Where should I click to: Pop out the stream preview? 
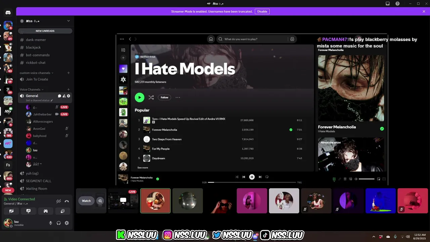[x=100, y=201]
